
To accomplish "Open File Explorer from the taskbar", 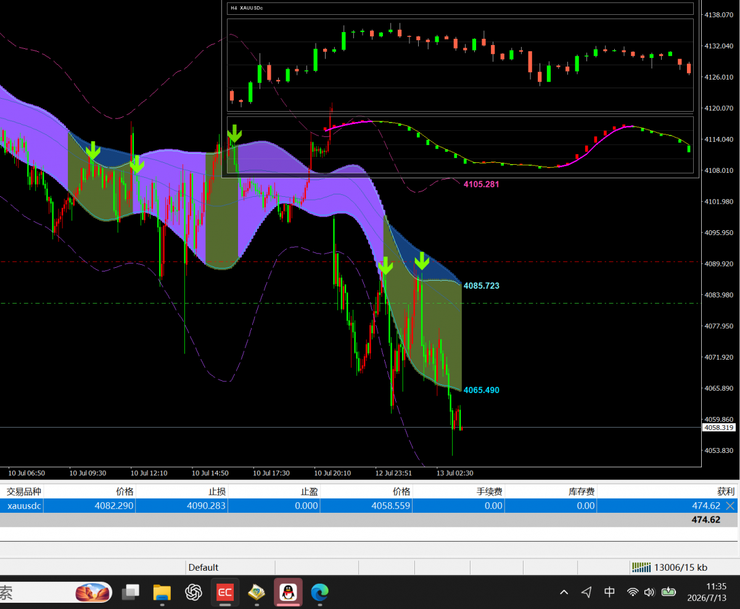I will pyautogui.click(x=162, y=592).
